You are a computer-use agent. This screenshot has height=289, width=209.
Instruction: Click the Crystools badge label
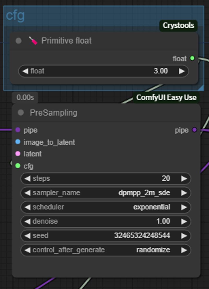click(178, 26)
